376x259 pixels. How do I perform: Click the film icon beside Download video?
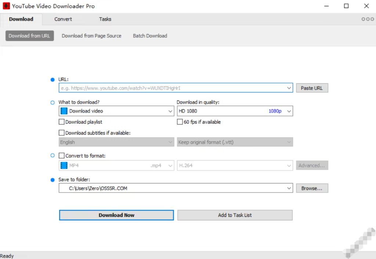pos(64,111)
